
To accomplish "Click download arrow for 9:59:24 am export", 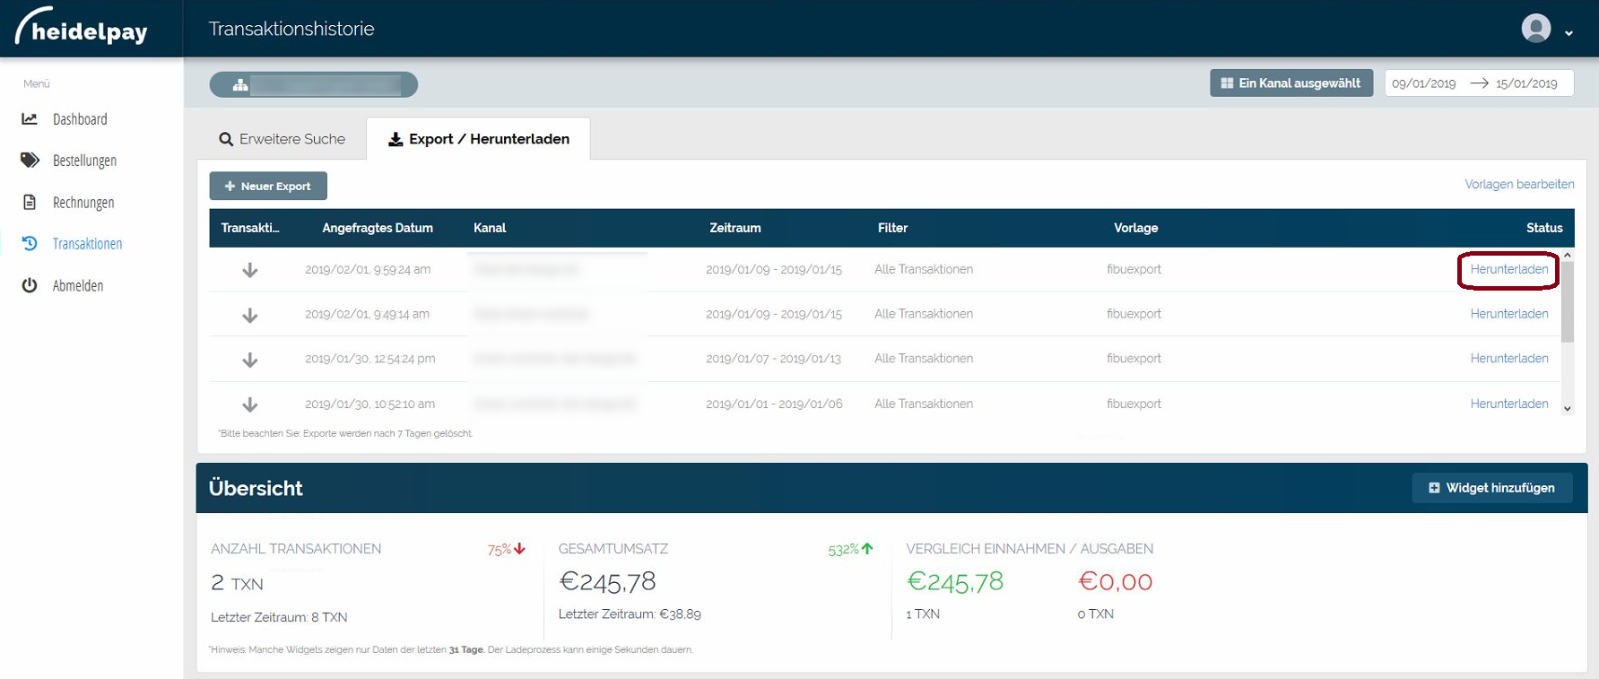I will point(250,270).
